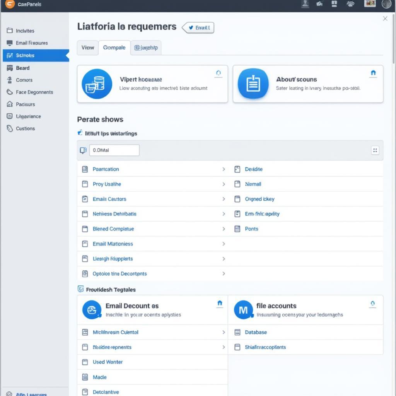Image resolution: width=396 pixels, height=396 pixels.
Task: Open the user profile icon in top bar
Action: (x=305, y=3)
